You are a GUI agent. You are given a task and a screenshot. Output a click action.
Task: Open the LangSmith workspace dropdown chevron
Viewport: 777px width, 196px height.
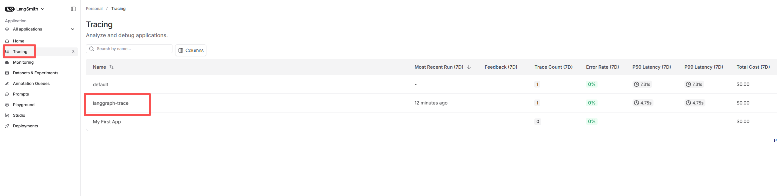pos(43,9)
